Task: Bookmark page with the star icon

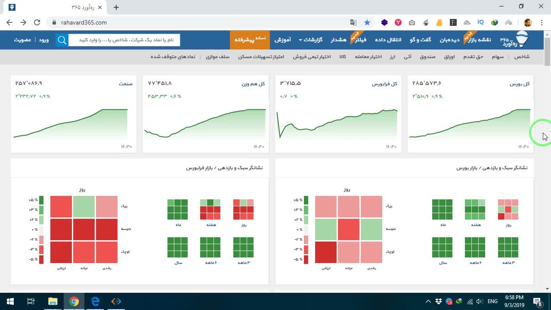Action: click(367, 22)
